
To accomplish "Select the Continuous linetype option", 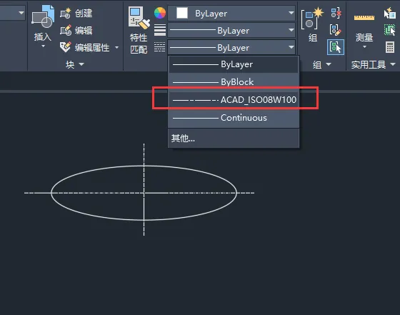I will (234, 118).
